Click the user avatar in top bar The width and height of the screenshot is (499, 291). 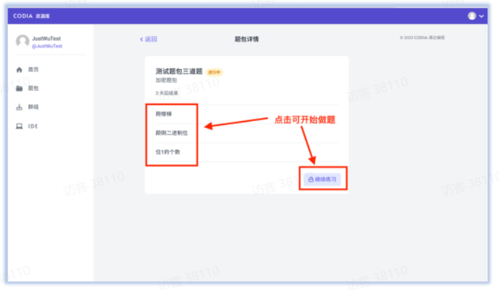coord(472,15)
